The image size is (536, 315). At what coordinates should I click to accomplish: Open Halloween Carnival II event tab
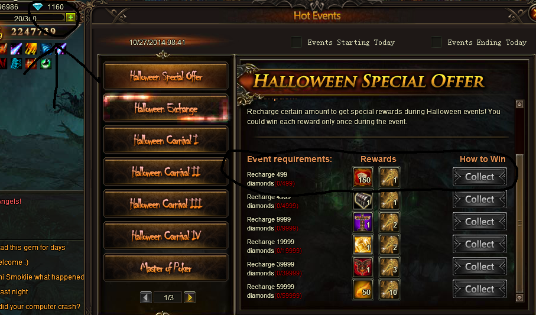coord(166,172)
